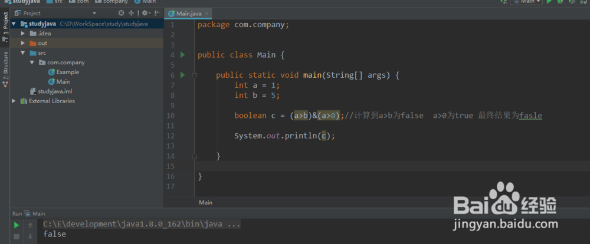This screenshot has width=590, height=244.
Task: Expand the out folder
Action: [x=24, y=43]
